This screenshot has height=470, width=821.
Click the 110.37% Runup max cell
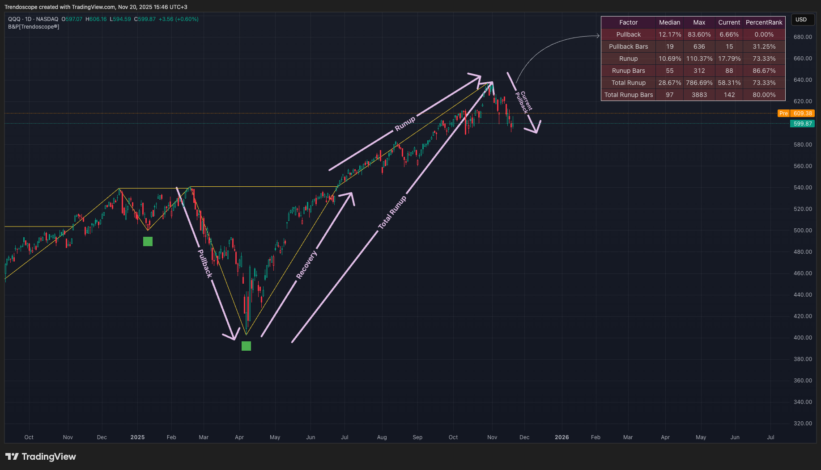coord(699,59)
